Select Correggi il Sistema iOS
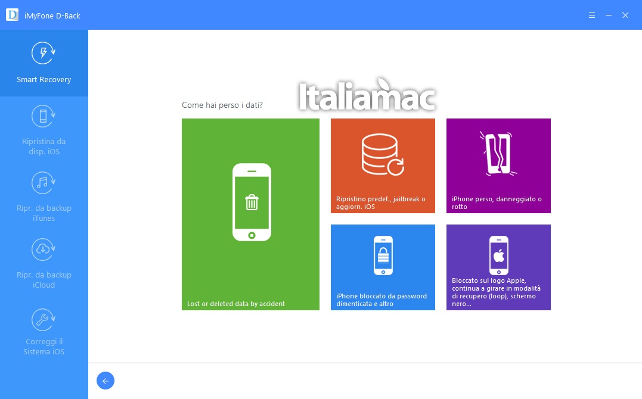Screen dimensions: 642x399 (44, 331)
